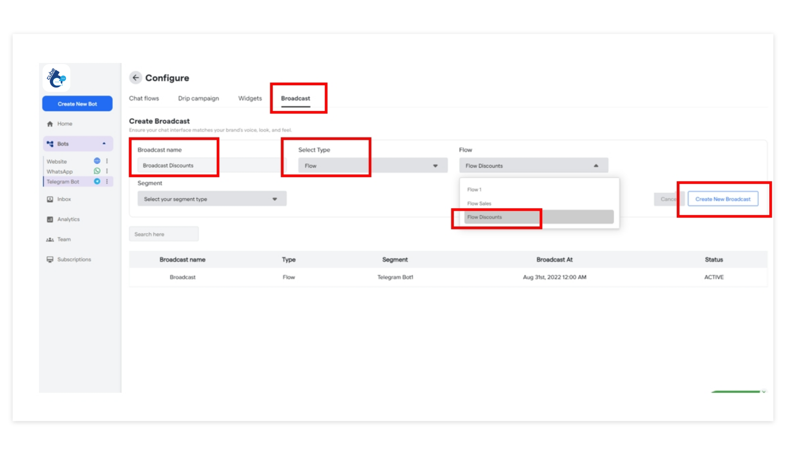
Task: Switch to the Chat flows tab
Action: point(144,98)
